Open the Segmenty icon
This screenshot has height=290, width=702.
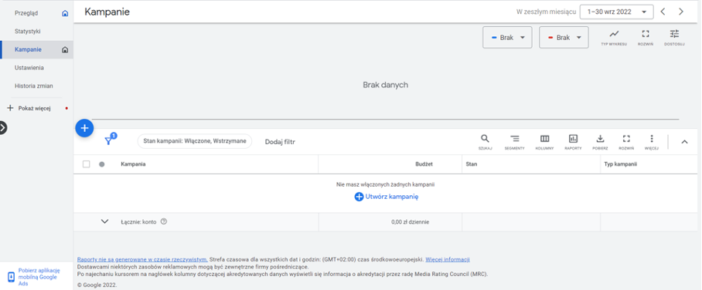coord(515,139)
